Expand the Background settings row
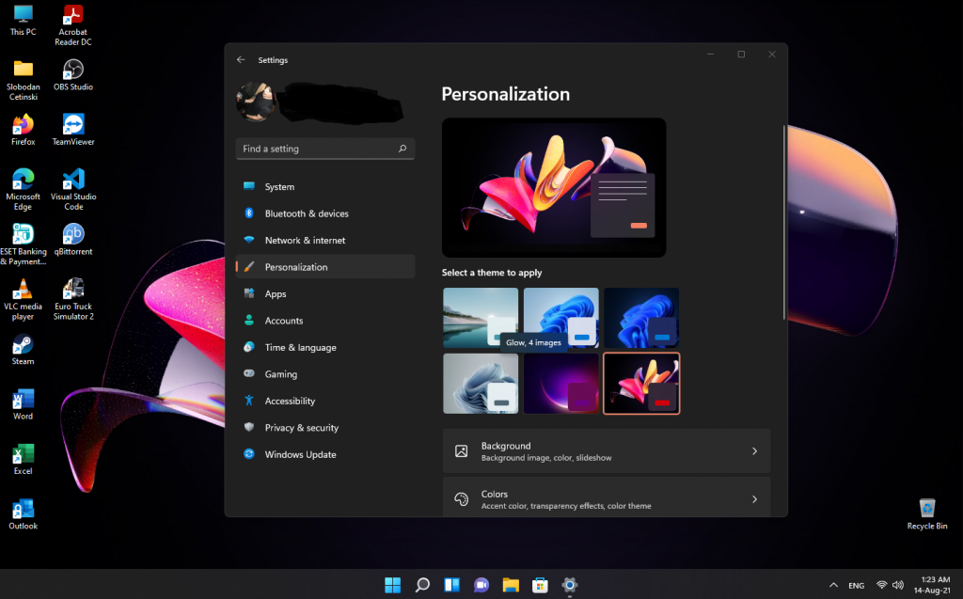Image resolution: width=963 pixels, height=599 pixels. point(606,451)
